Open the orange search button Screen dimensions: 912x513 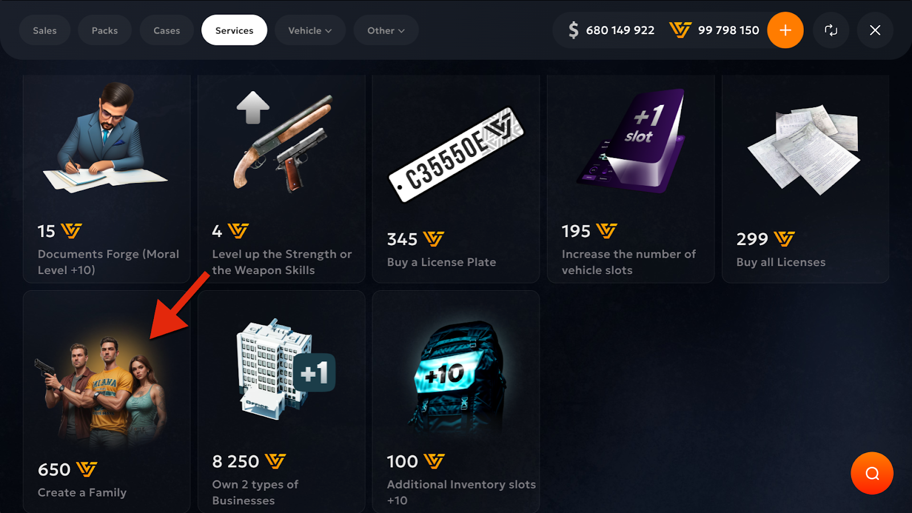click(x=872, y=473)
